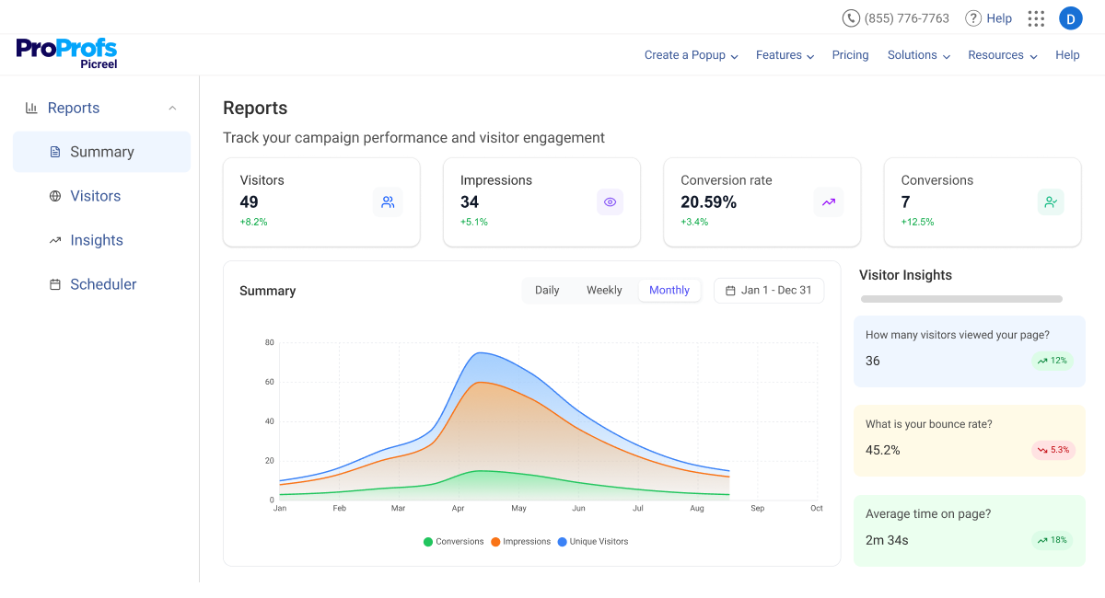Go to the Scheduler sidebar item

103,284
